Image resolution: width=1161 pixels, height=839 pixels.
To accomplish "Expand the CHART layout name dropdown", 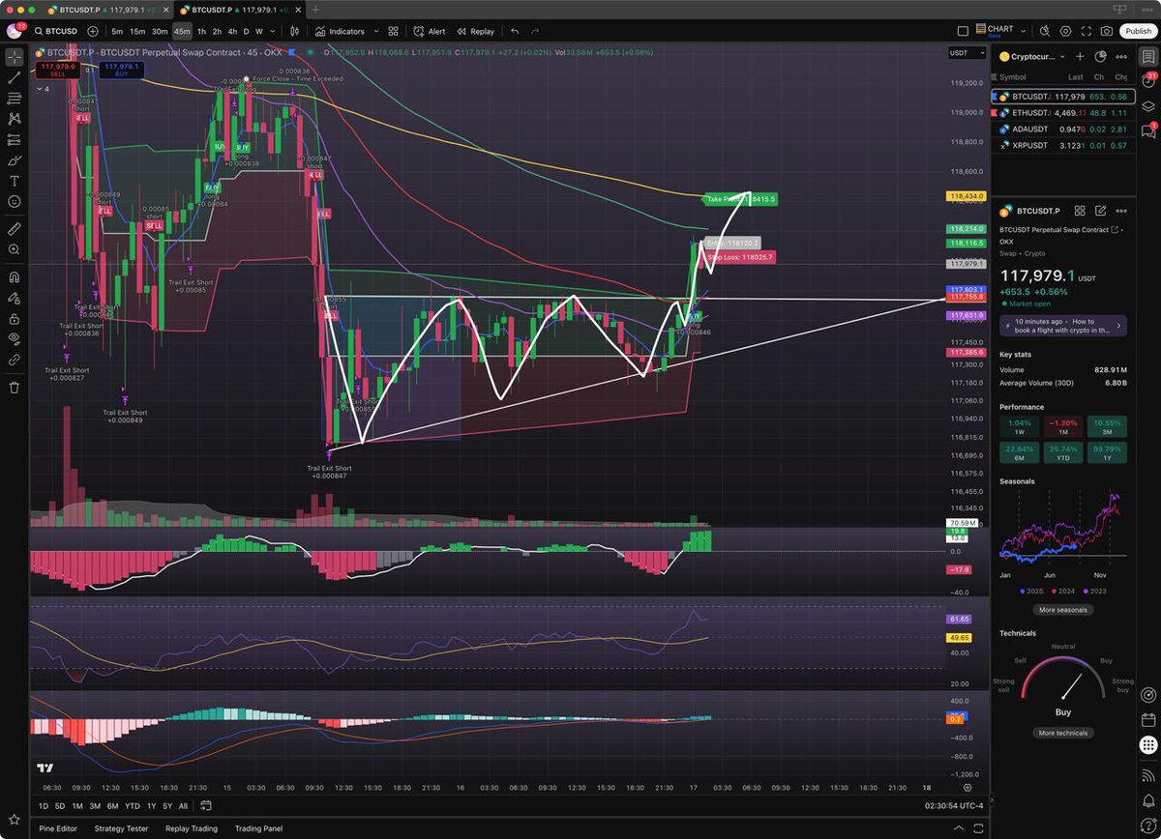I will pos(1022,31).
